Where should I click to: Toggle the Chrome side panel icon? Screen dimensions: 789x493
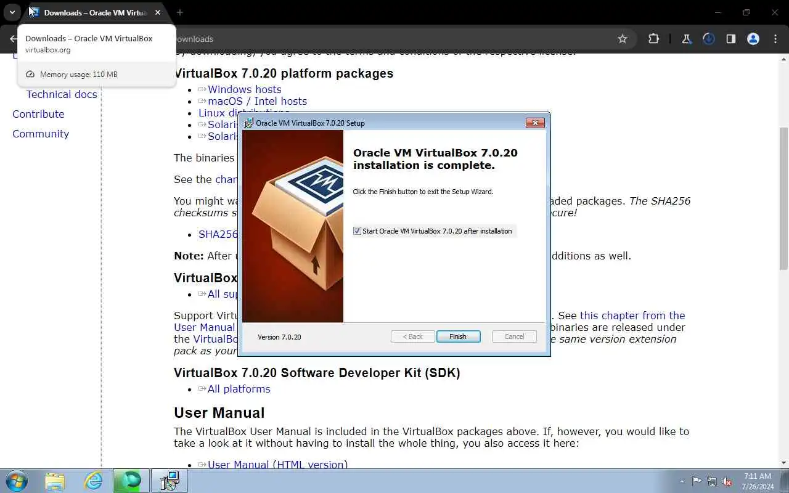[730, 39]
